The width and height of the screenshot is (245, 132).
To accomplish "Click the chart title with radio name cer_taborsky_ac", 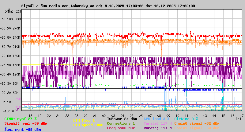I will 108,6.
